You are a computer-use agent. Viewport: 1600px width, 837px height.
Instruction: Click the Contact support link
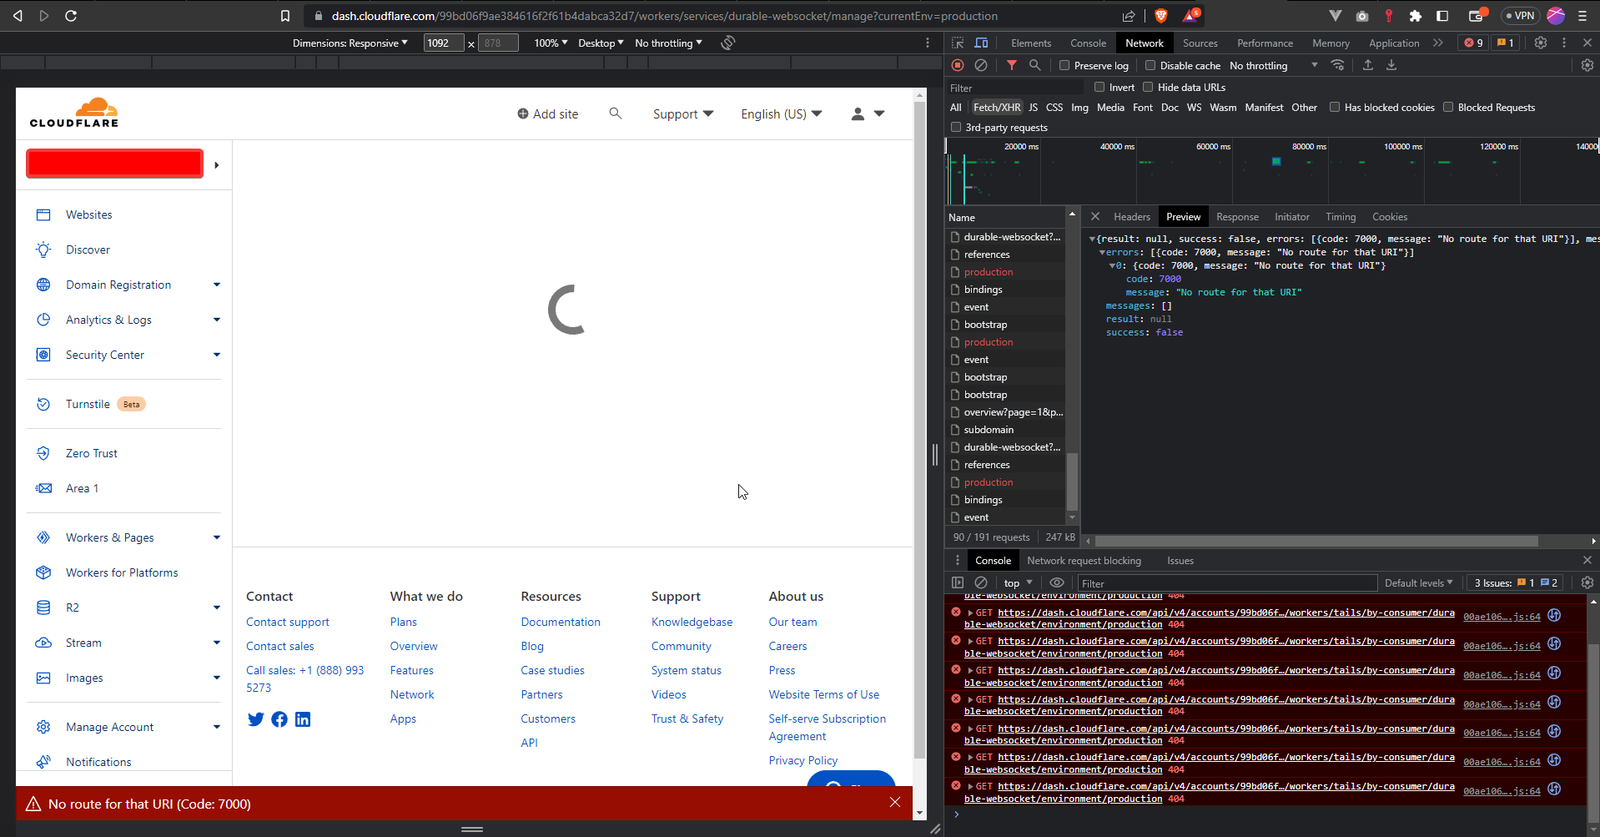[287, 622]
